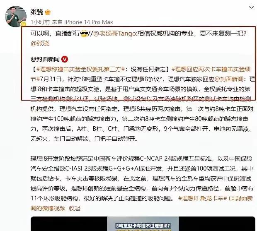This screenshot has width=257, height=231.
Task: Click the sunglasses emoji in the repost text
Action: click(x=84, y=34)
